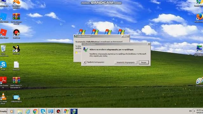Screen dimensions: 203x114
Task: Open the Adobe Reader XI desktop shortcut
Action: click(3, 82)
